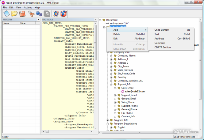
Task: Expand the Company_WebSite_URL node
Action: pyautogui.click(x=111, y=81)
